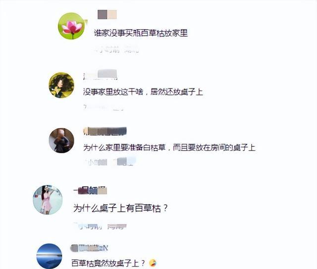Open the blue horizon landscape avatar
This screenshot has height=269, width=317.
coord(50,256)
